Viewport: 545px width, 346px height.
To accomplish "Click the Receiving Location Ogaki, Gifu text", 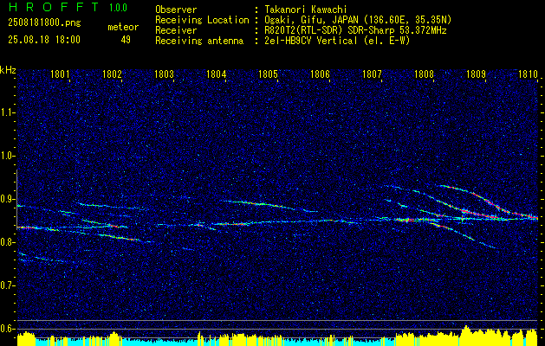I will 357,20.
